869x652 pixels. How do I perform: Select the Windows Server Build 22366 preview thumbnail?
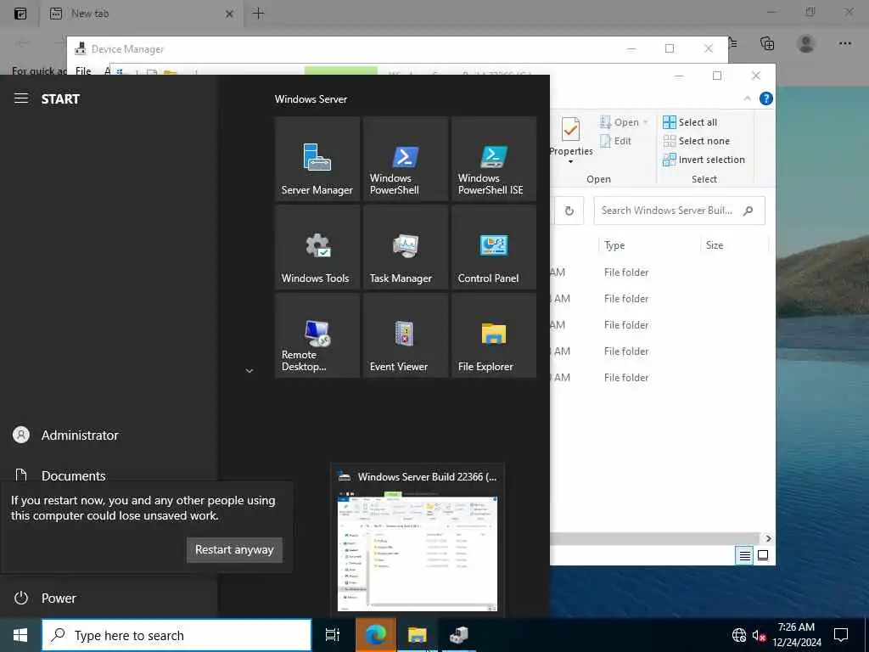point(418,554)
